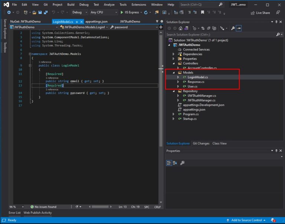
Task: Save the current file with the floppy icon
Action: (40, 12)
